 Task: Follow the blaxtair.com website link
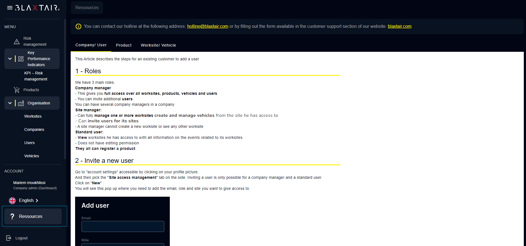[x=399, y=26]
